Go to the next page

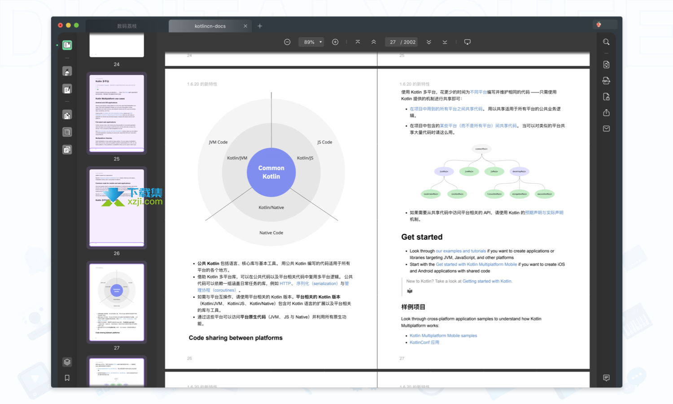[x=429, y=42]
